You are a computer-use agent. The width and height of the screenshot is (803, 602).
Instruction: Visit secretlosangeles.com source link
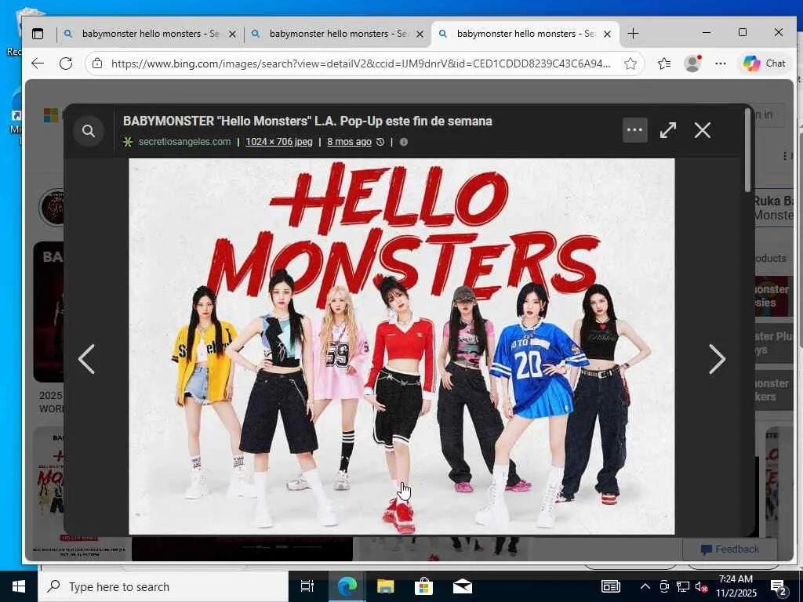pos(184,142)
